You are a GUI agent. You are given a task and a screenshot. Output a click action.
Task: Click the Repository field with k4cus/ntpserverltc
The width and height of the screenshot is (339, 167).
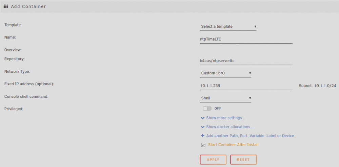point(246,61)
